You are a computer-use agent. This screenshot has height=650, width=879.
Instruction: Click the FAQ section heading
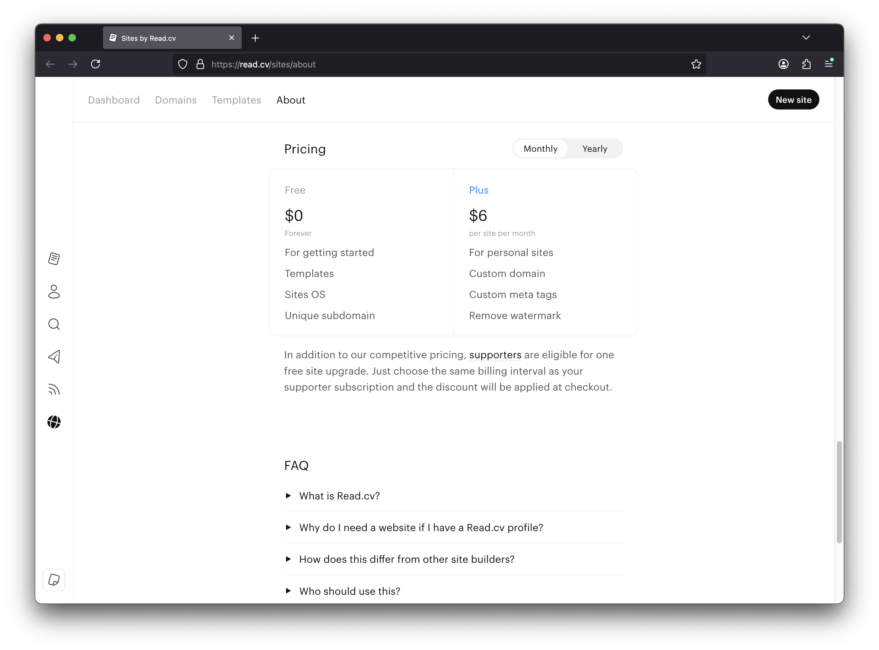point(296,466)
